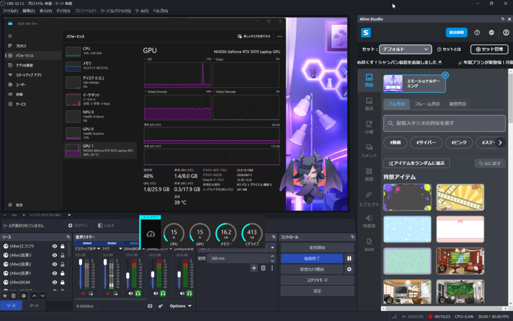This screenshot has width=513, height=321.
Task: Toggle green monitoring headphone for [Alive]BGM channel
Action: tap(138, 293)
